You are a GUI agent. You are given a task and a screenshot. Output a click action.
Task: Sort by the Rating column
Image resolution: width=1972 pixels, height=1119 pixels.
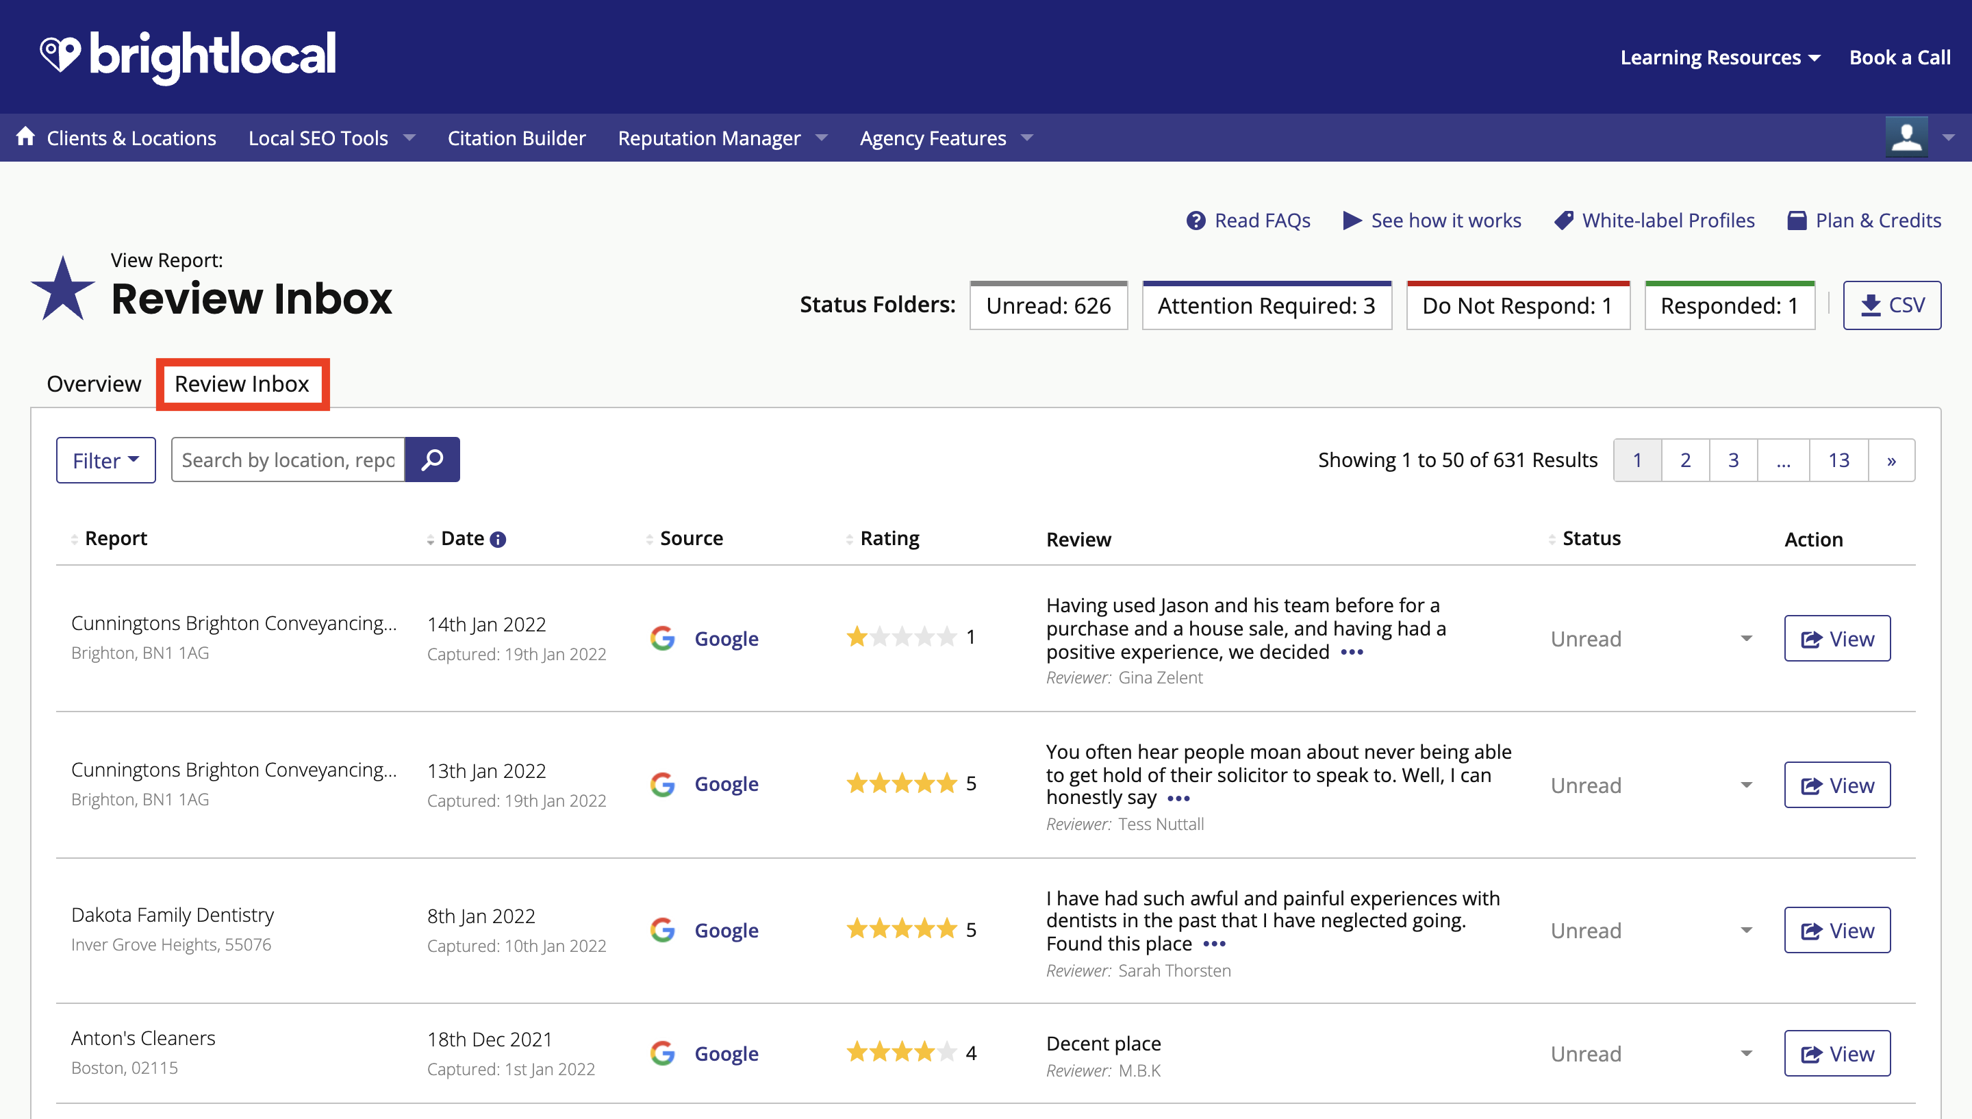coord(882,539)
